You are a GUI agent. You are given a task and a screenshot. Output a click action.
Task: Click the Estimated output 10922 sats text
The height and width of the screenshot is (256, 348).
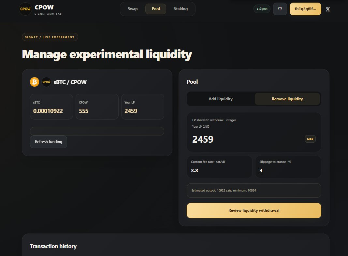[x=224, y=191]
